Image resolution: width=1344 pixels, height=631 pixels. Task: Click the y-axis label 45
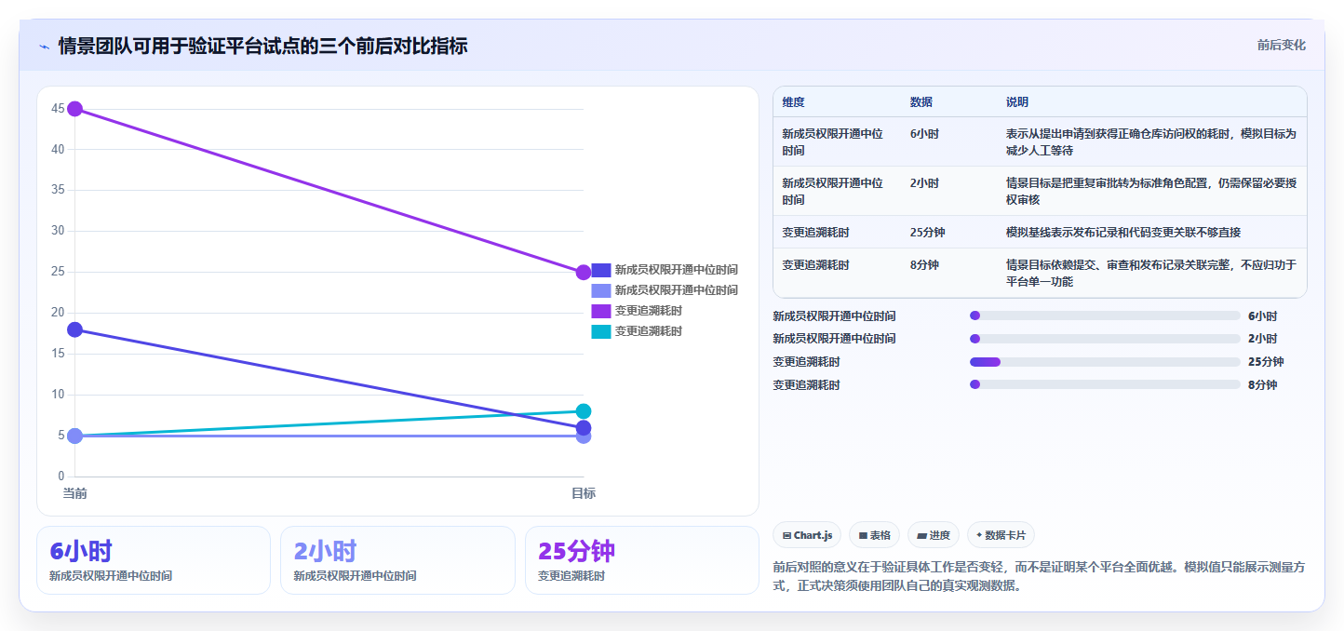point(58,109)
